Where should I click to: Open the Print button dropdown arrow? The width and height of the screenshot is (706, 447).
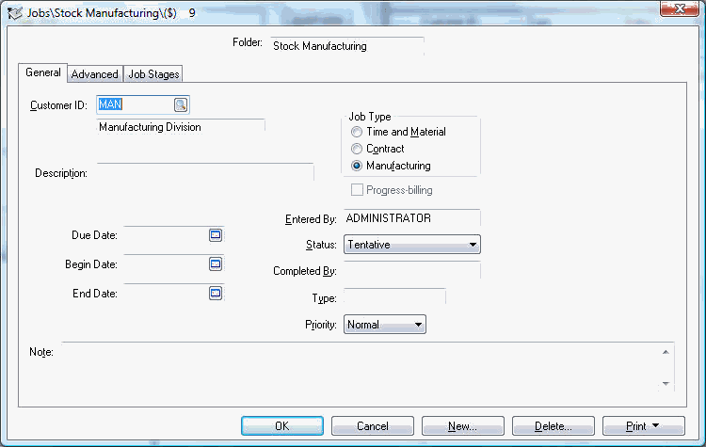[x=655, y=425]
